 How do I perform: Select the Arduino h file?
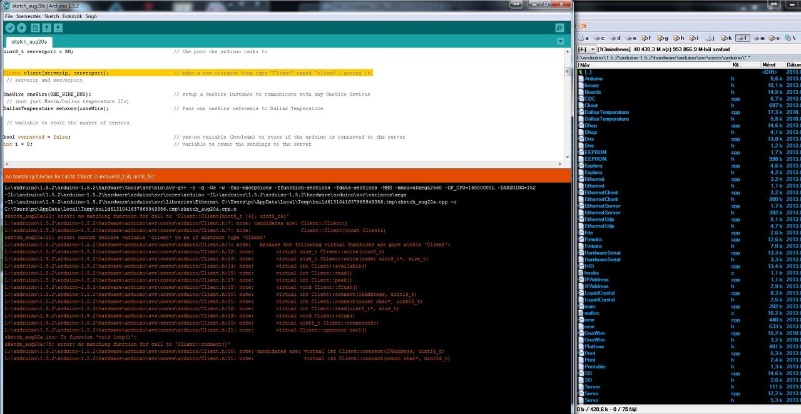688,79
